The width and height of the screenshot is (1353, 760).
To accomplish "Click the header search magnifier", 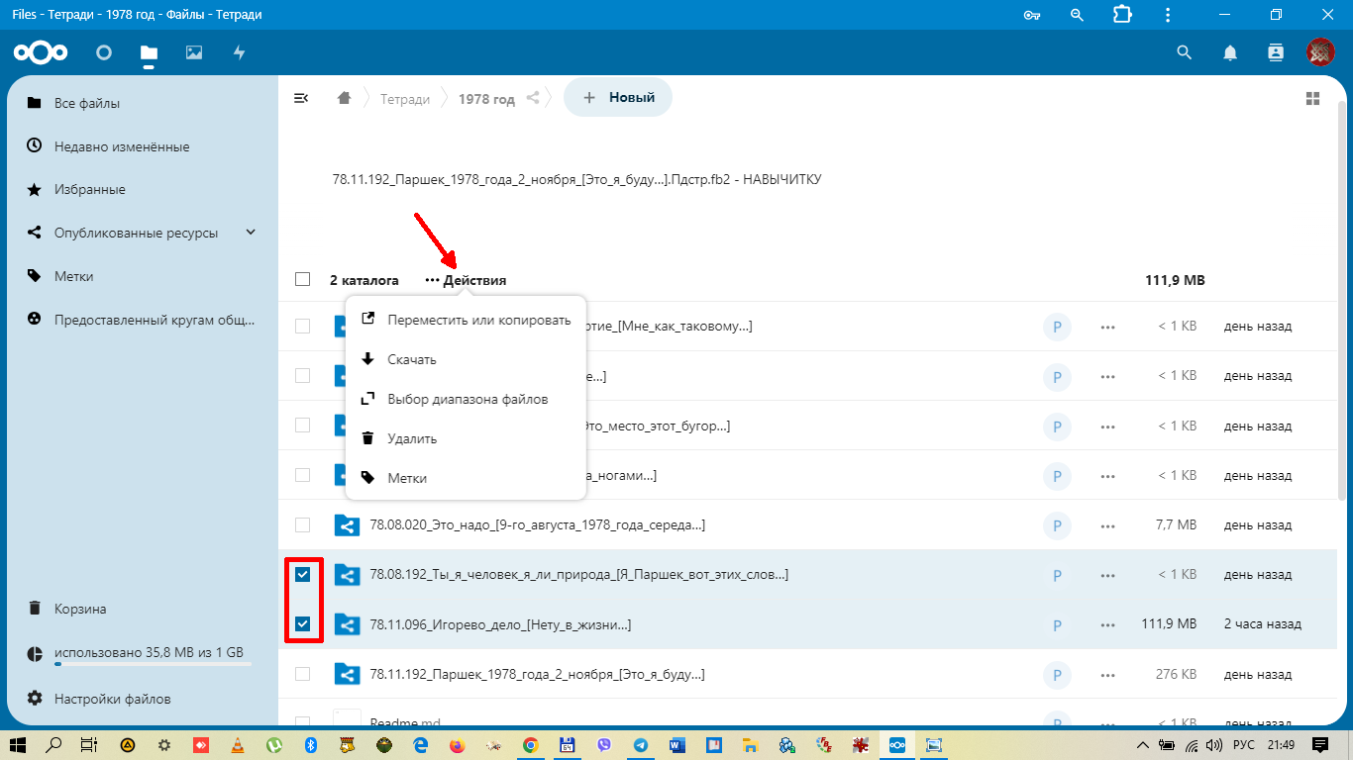I will [x=1184, y=52].
